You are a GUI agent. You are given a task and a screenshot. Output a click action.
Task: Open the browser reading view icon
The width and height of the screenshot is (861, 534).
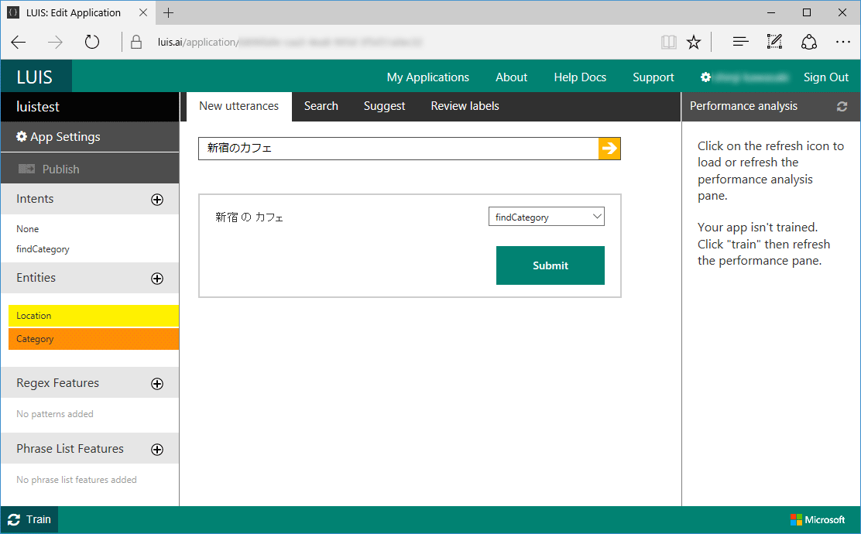click(x=669, y=42)
